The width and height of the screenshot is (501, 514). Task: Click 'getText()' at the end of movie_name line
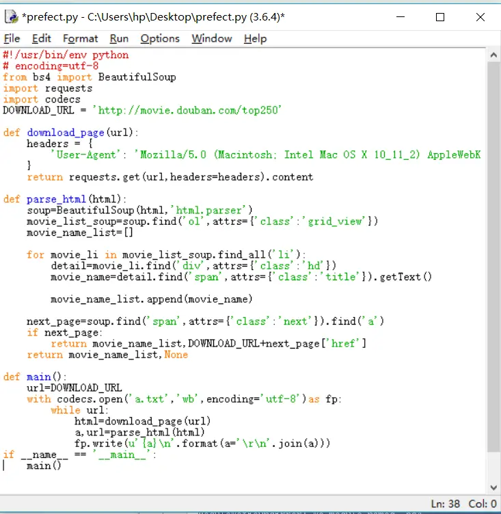tap(405, 277)
